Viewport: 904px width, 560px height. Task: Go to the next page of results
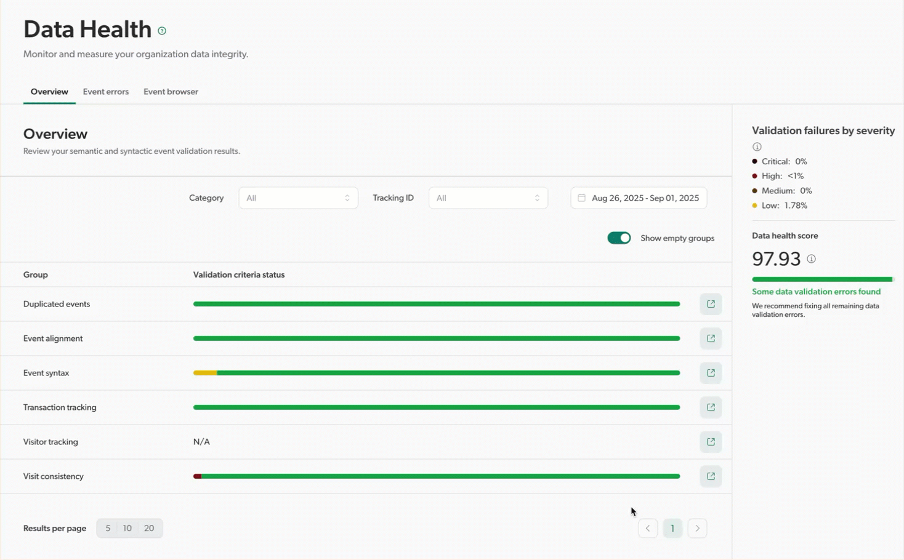click(x=697, y=528)
